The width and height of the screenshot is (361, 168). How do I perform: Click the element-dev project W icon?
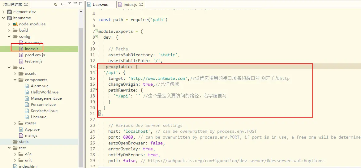(x=9, y=12)
